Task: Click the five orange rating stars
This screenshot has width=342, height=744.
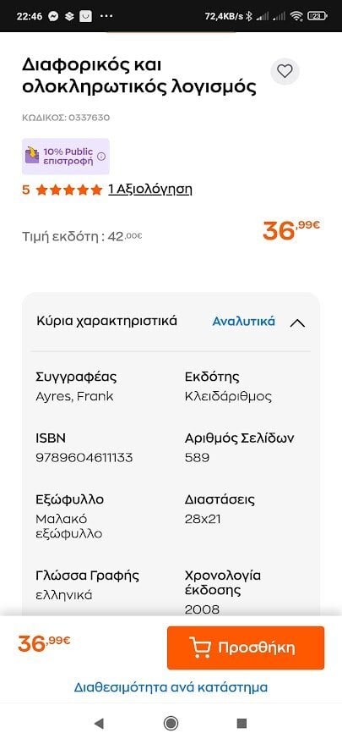Action: 69,190
